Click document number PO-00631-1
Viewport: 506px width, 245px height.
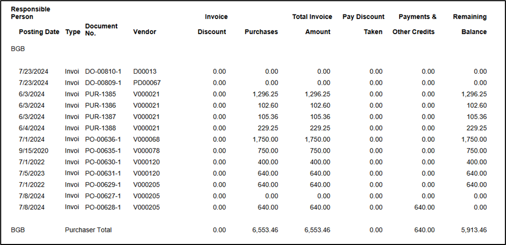coord(103,173)
